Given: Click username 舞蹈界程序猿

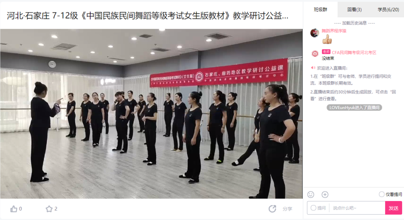Looking at the screenshot, I should pyautogui.click(x=334, y=31).
